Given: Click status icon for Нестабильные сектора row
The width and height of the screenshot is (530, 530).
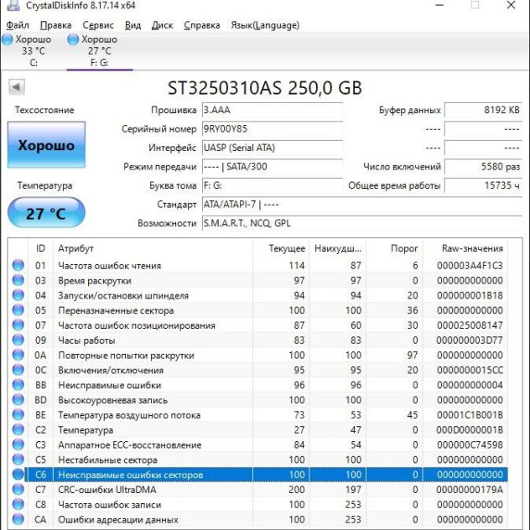Looking at the screenshot, I should click(18, 460).
